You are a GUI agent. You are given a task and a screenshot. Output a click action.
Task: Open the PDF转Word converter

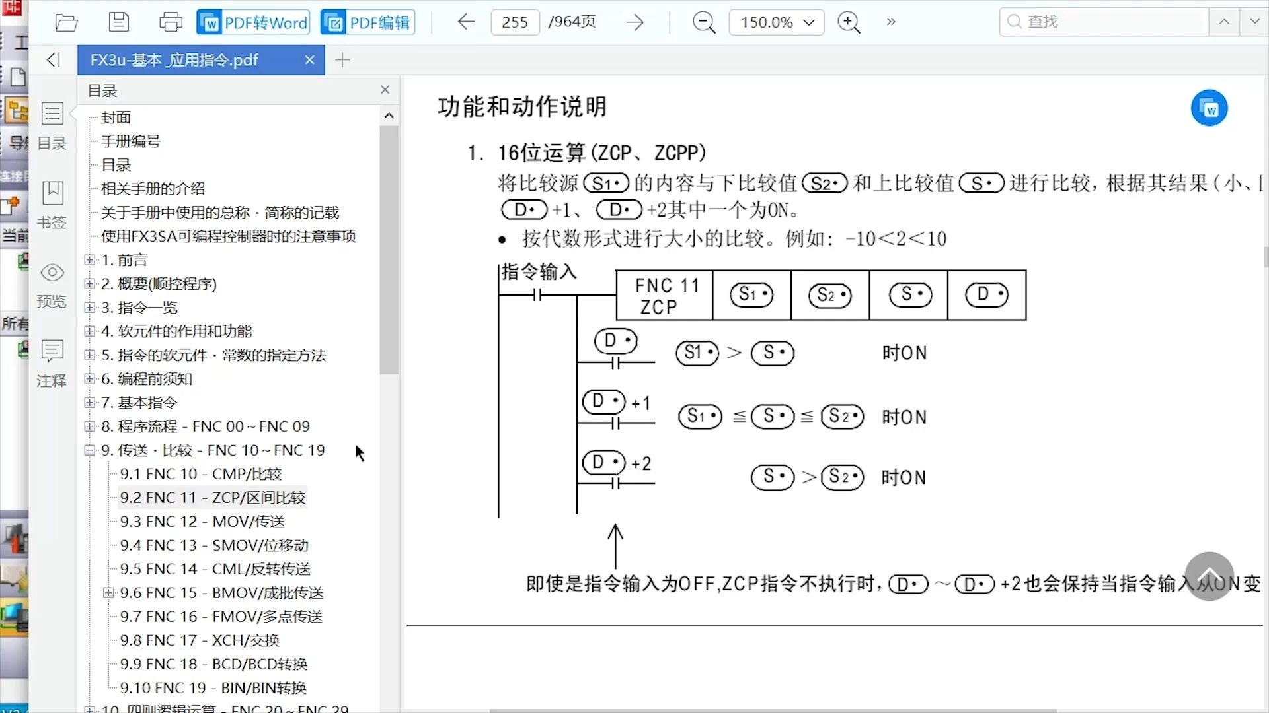click(252, 22)
